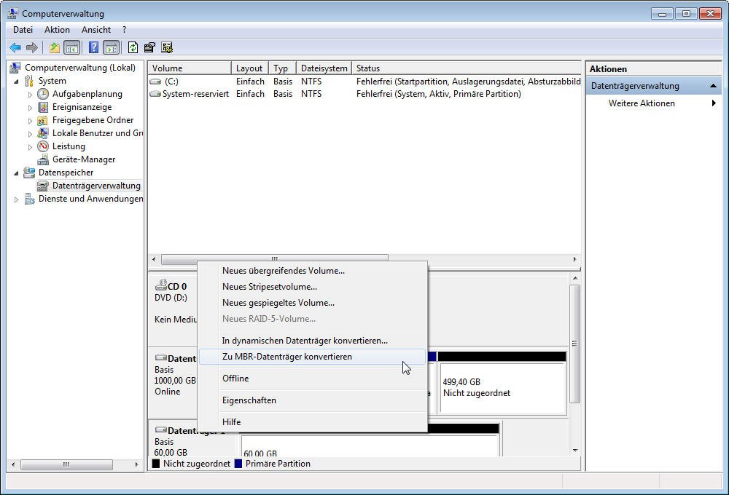Click down arrow of disk pane scrollbar
729x495 pixels.
pyautogui.click(x=576, y=451)
